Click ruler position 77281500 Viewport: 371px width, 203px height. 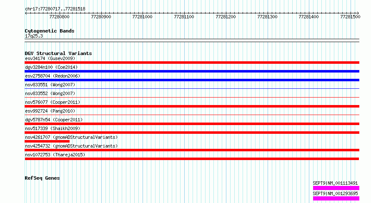point(351,17)
